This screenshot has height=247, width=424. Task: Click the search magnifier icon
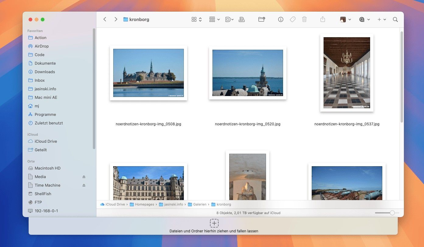tap(395, 20)
